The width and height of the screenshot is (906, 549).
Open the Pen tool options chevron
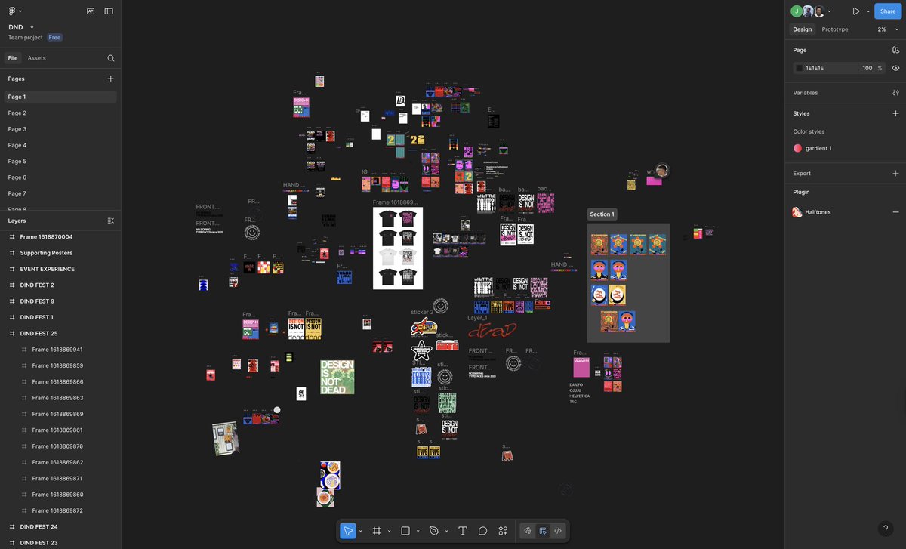coord(446,531)
